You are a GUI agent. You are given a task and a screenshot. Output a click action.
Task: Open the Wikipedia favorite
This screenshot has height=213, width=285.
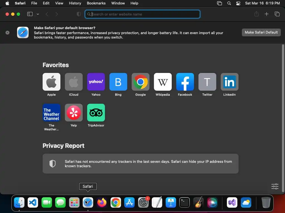163,82
